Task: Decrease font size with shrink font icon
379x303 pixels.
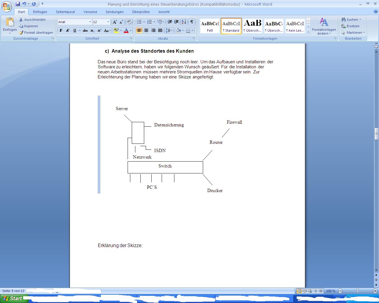Action: [121, 22]
